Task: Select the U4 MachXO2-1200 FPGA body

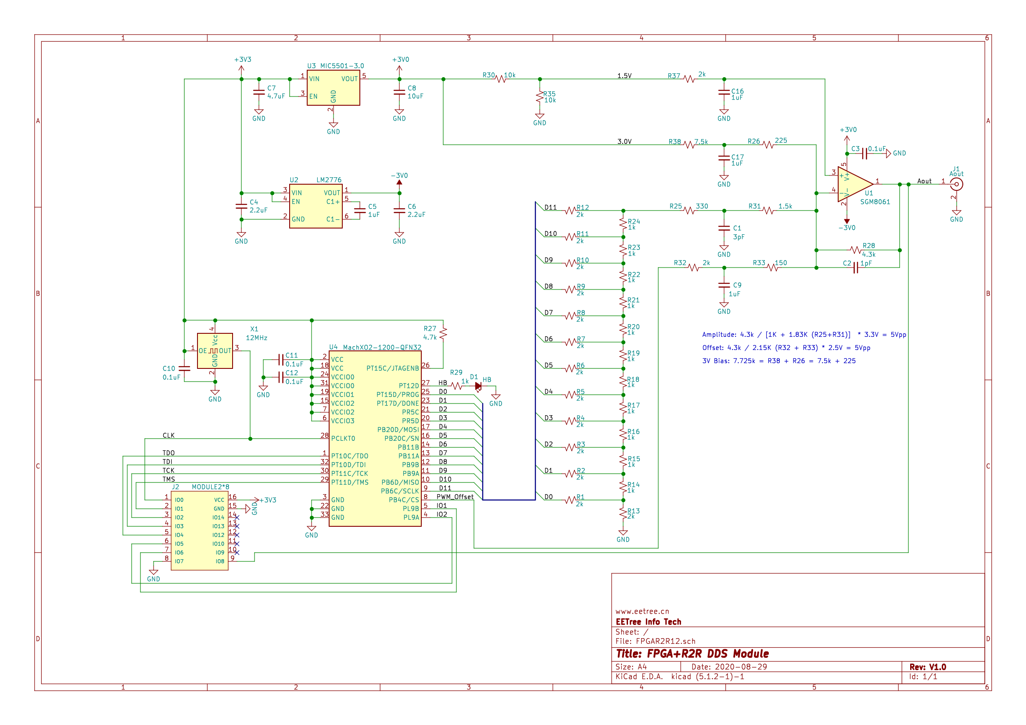Action: (375, 439)
